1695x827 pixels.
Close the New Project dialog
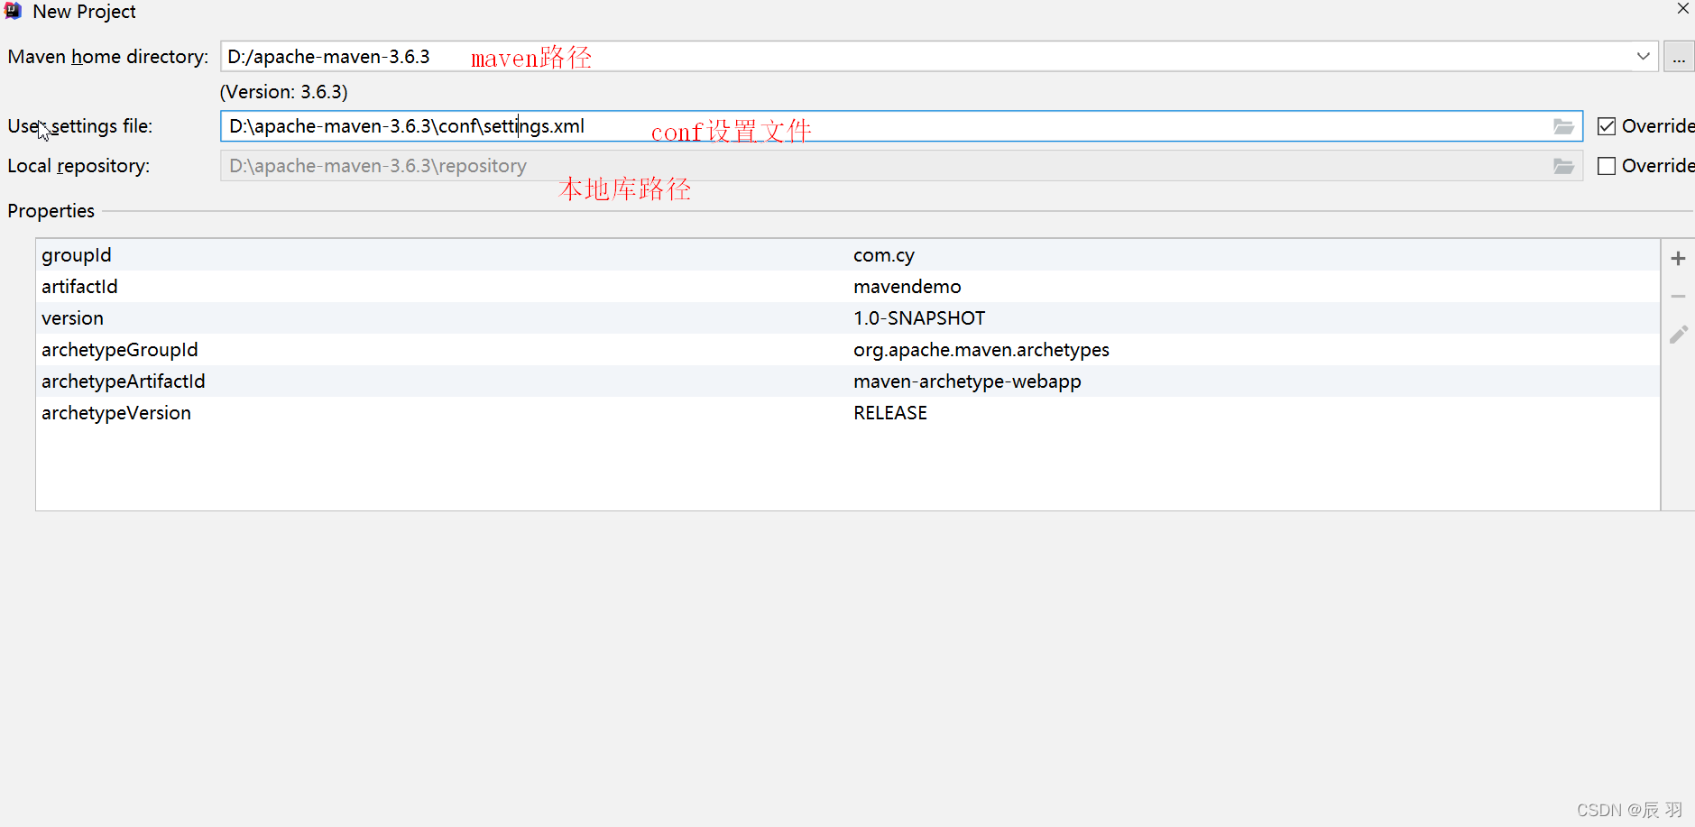click(1682, 9)
